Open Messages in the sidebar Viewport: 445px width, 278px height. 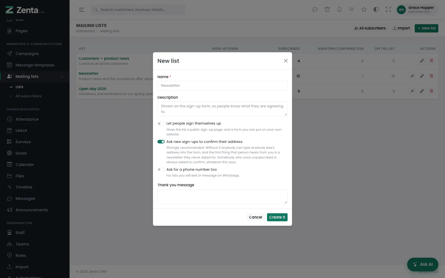35,198
